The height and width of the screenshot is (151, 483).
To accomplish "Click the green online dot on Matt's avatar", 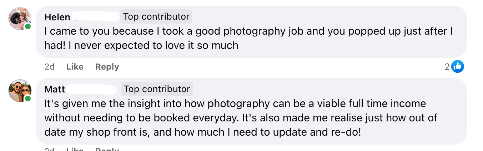I will click(28, 99).
